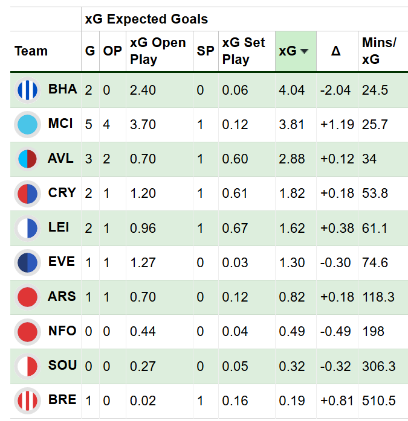The width and height of the screenshot is (408, 421).
Task: Click the MCI light blue team badge
Action: point(28,124)
